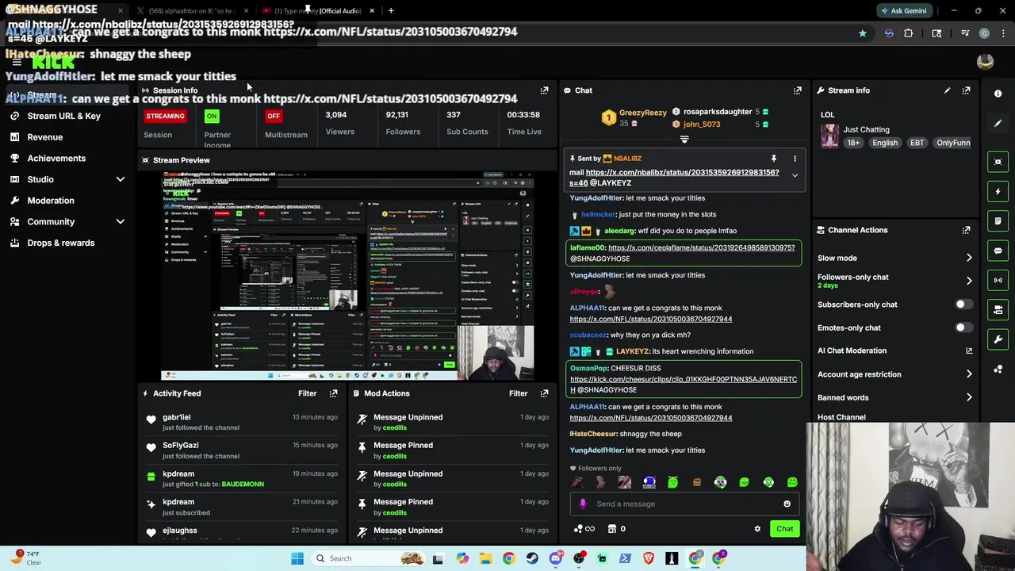Open Banned words options chevron
This screenshot has height=571, width=1015.
click(x=969, y=397)
